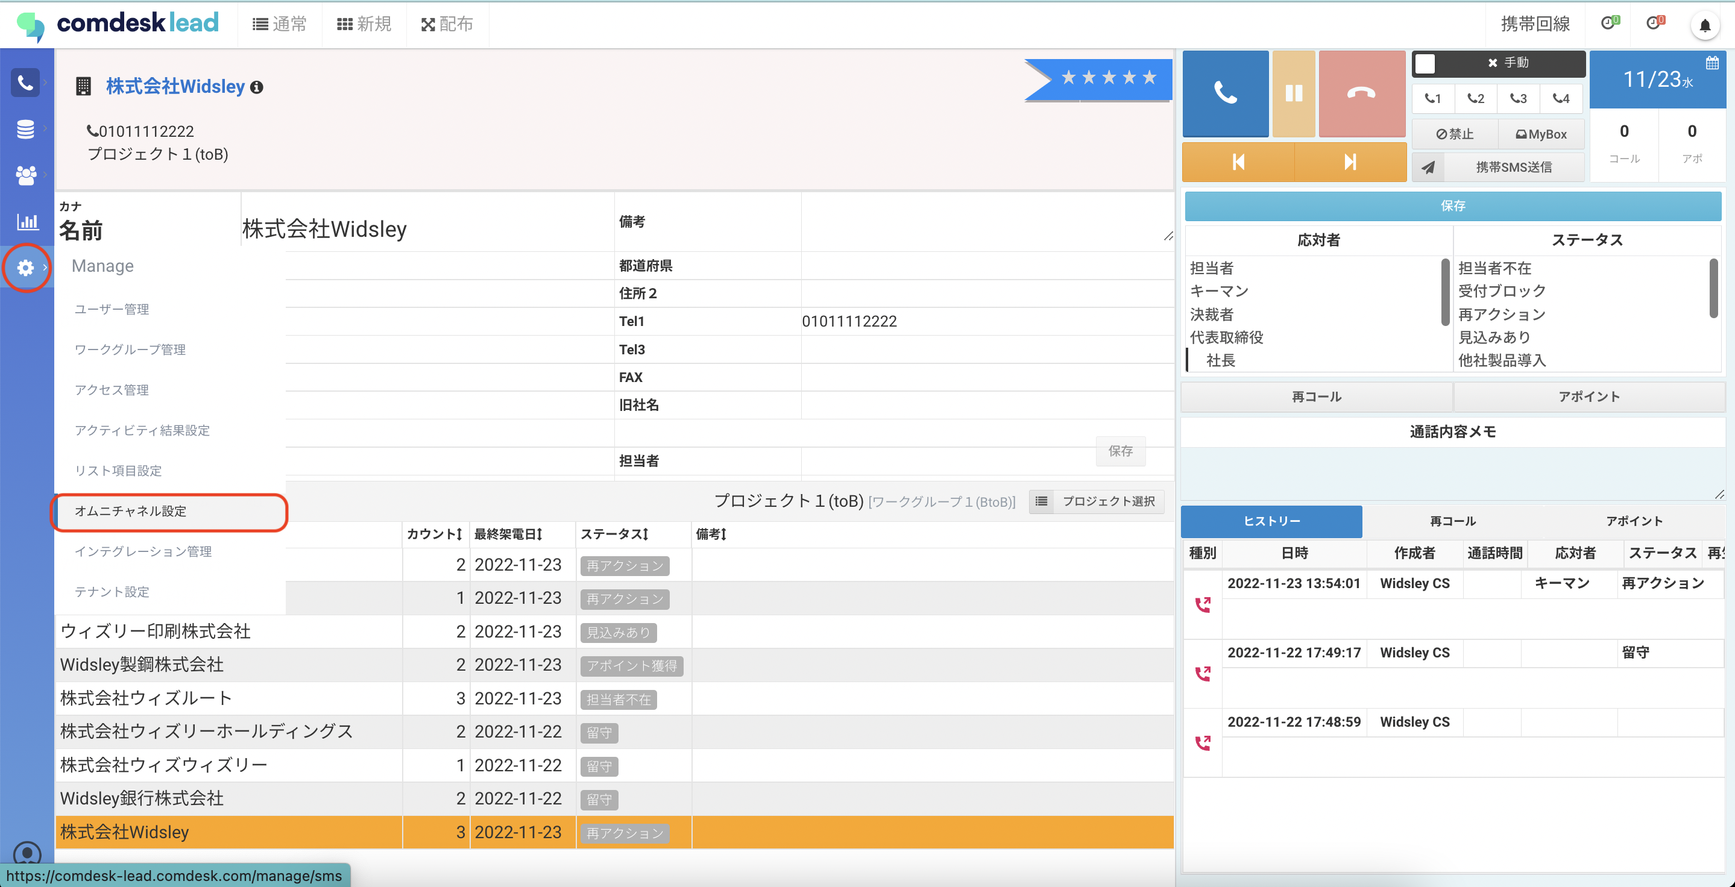Select 見込みあり in ステータス list
1735x887 pixels.
pyautogui.click(x=1494, y=338)
